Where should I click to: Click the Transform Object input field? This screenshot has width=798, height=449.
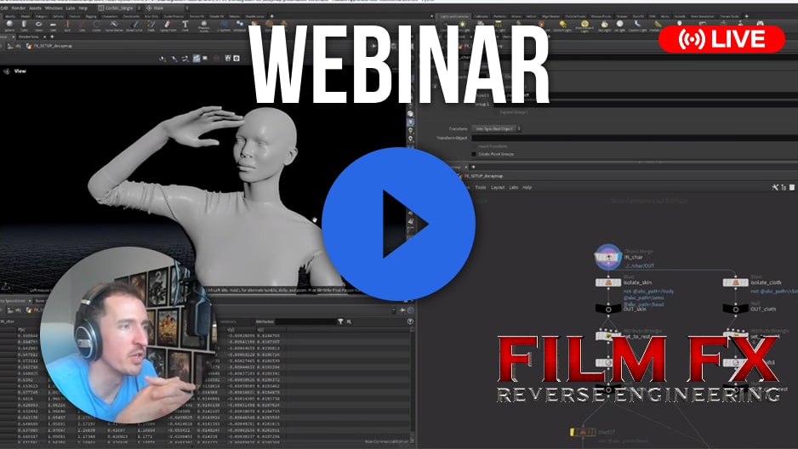point(634,138)
